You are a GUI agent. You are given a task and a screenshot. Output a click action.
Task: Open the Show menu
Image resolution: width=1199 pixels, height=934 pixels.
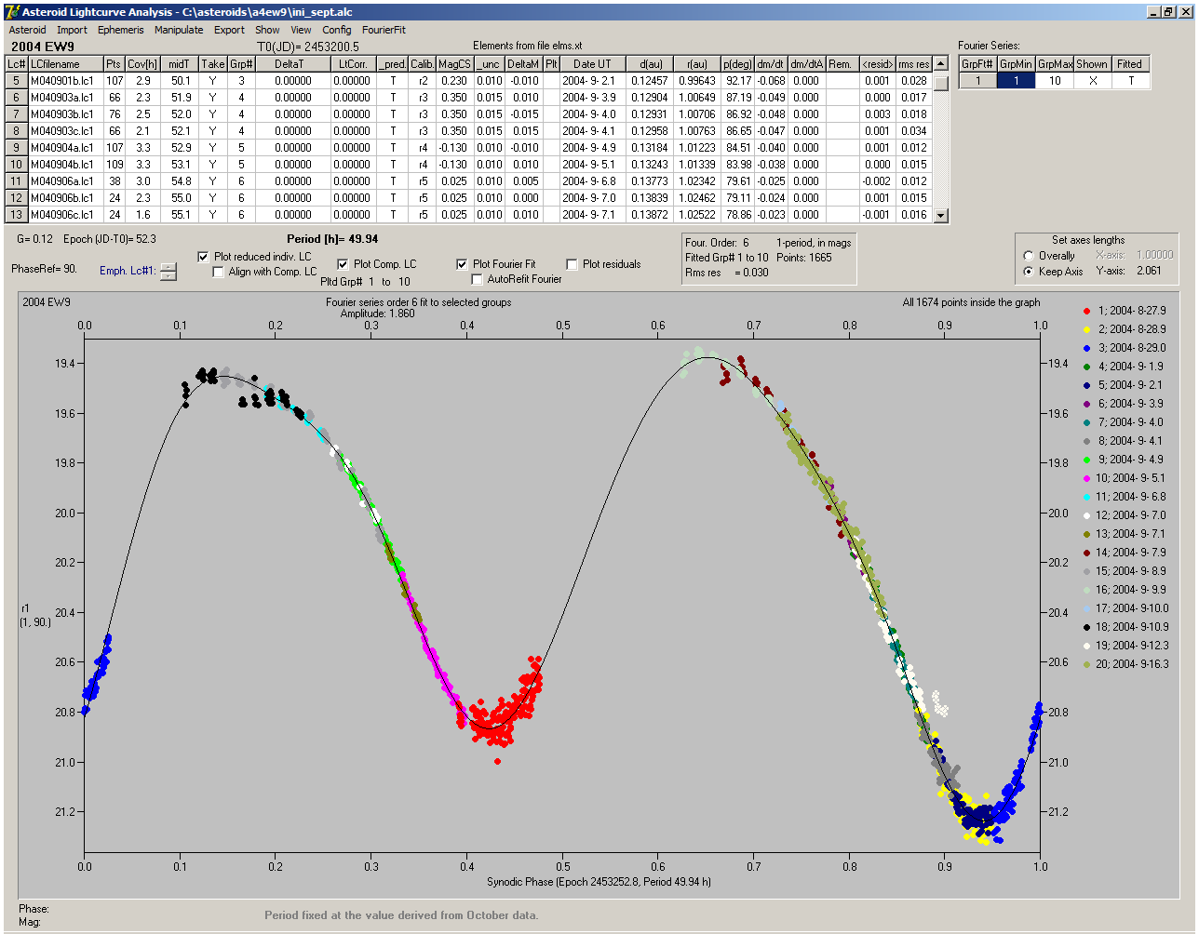(267, 30)
